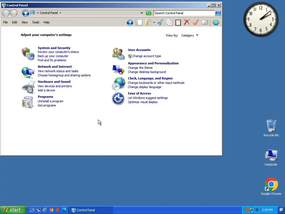Click View network status and tasks
This screenshot has height=214, width=285.
(58, 71)
